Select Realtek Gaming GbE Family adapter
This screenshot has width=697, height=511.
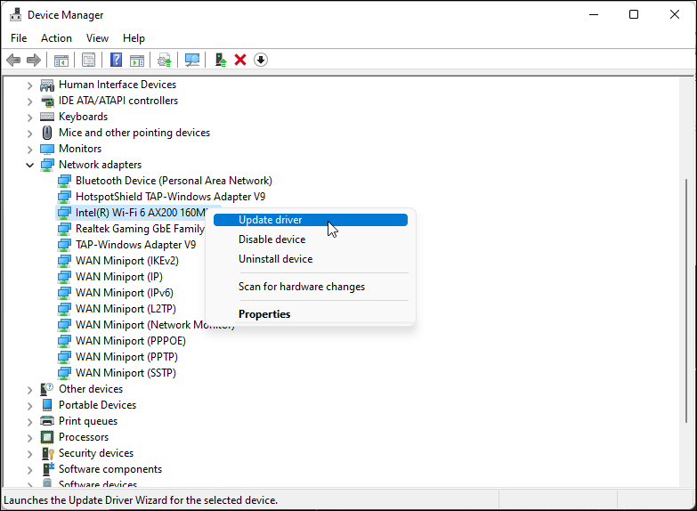point(140,229)
